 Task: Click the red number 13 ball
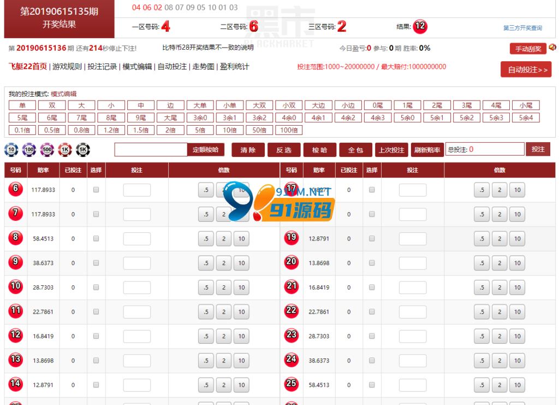pos(15,360)
